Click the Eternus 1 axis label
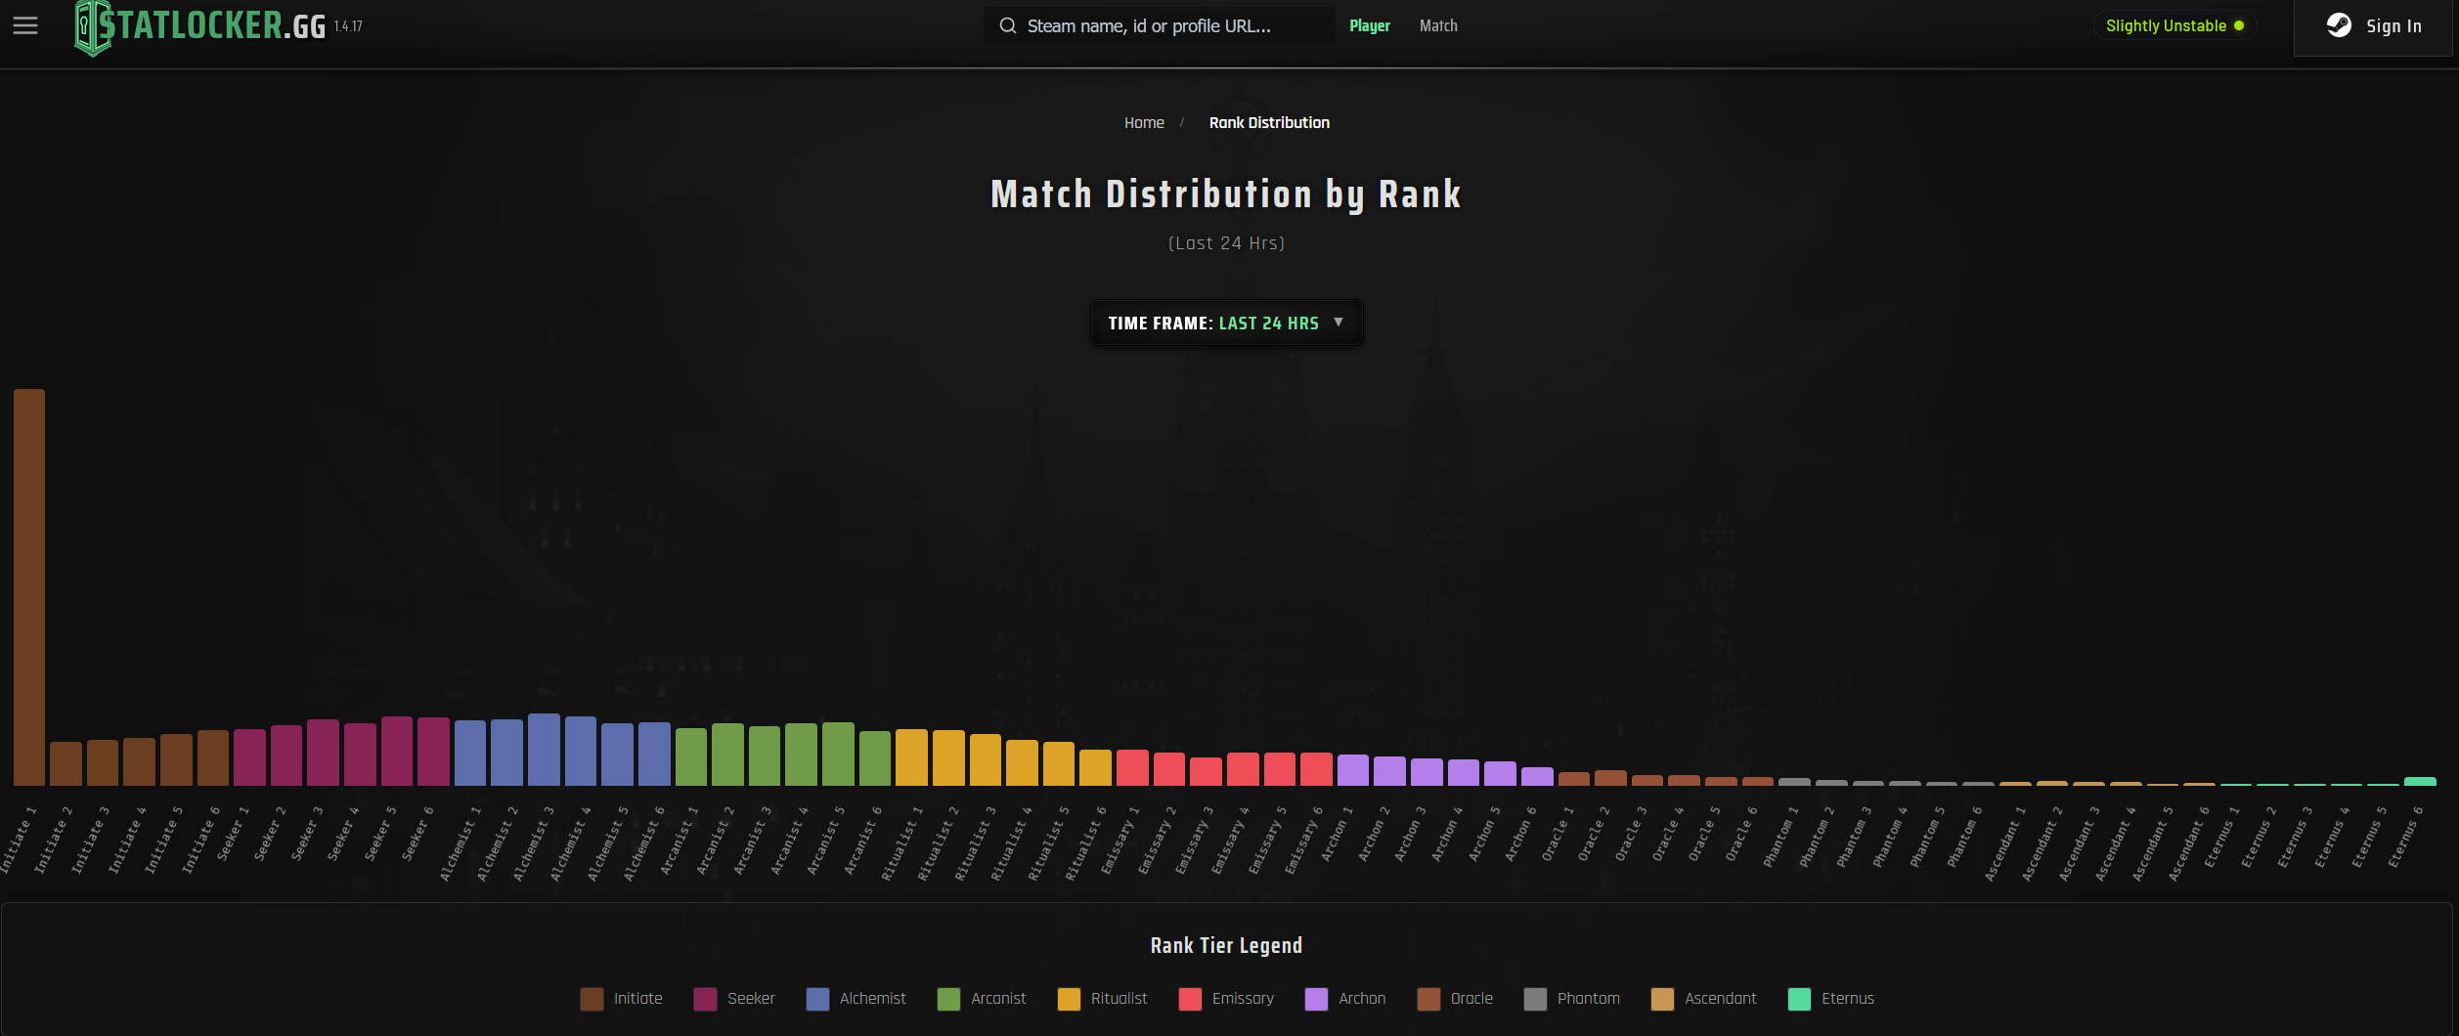The height and width of the screenshot is (1036, 2459). click(x=2221, y=837)
